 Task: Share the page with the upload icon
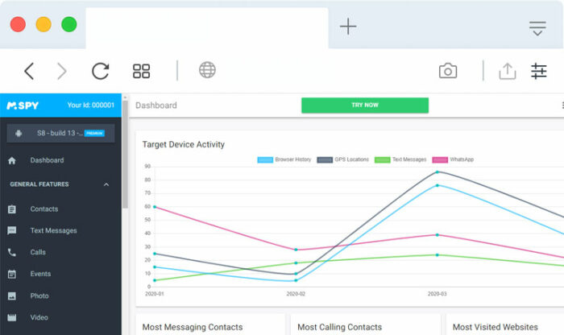(x=507, y=71)
